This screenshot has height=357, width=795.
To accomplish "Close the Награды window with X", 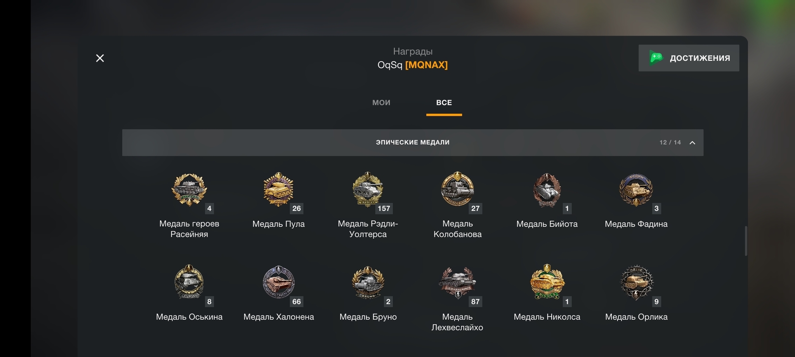I will (x=100, y=58).
